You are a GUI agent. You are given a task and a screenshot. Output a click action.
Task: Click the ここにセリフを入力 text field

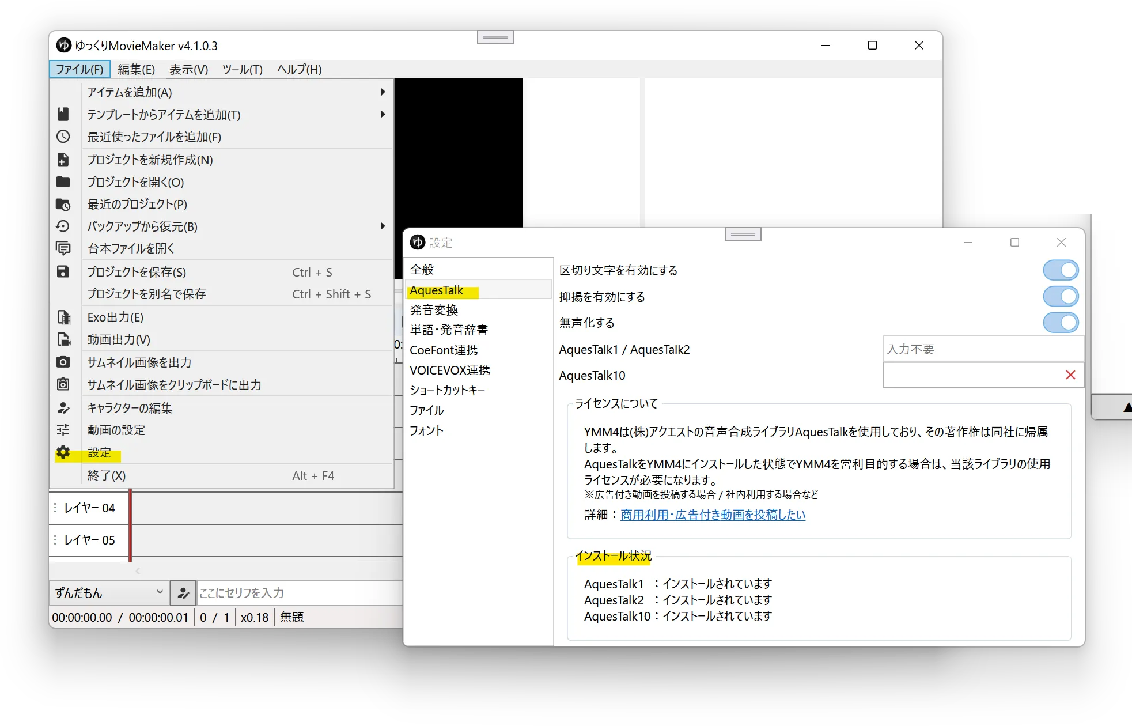pyautogui.click(x=300, y=593)
